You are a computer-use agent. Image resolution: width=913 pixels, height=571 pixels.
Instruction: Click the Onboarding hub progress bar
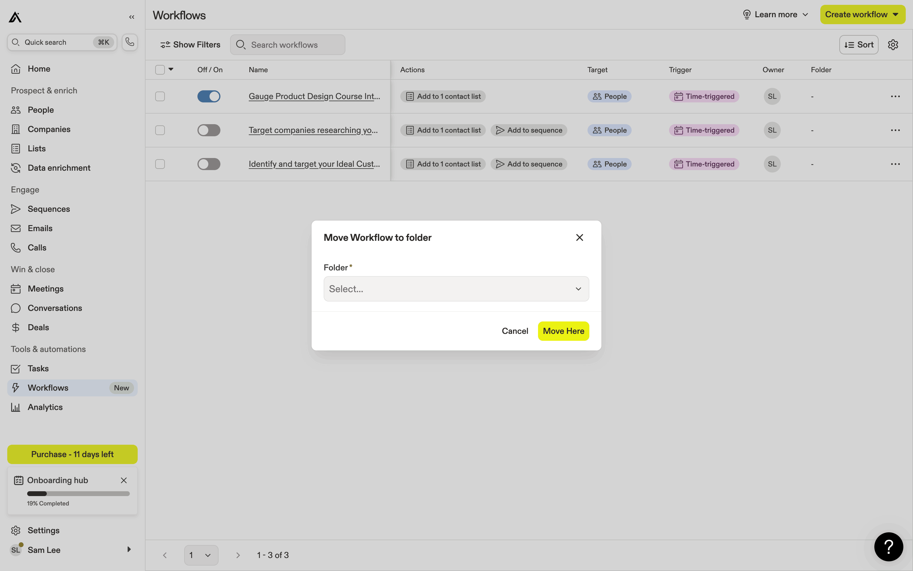pos(78,494)
